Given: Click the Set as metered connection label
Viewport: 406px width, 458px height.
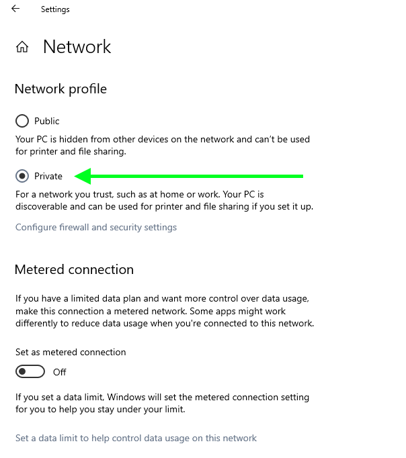Looking at the screenshot, I should [71, 352].
